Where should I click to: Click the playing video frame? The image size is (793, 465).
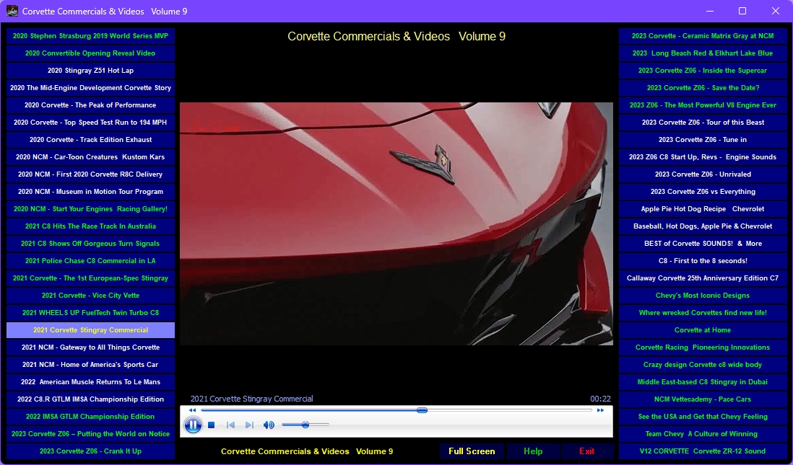tap(396, 223)
